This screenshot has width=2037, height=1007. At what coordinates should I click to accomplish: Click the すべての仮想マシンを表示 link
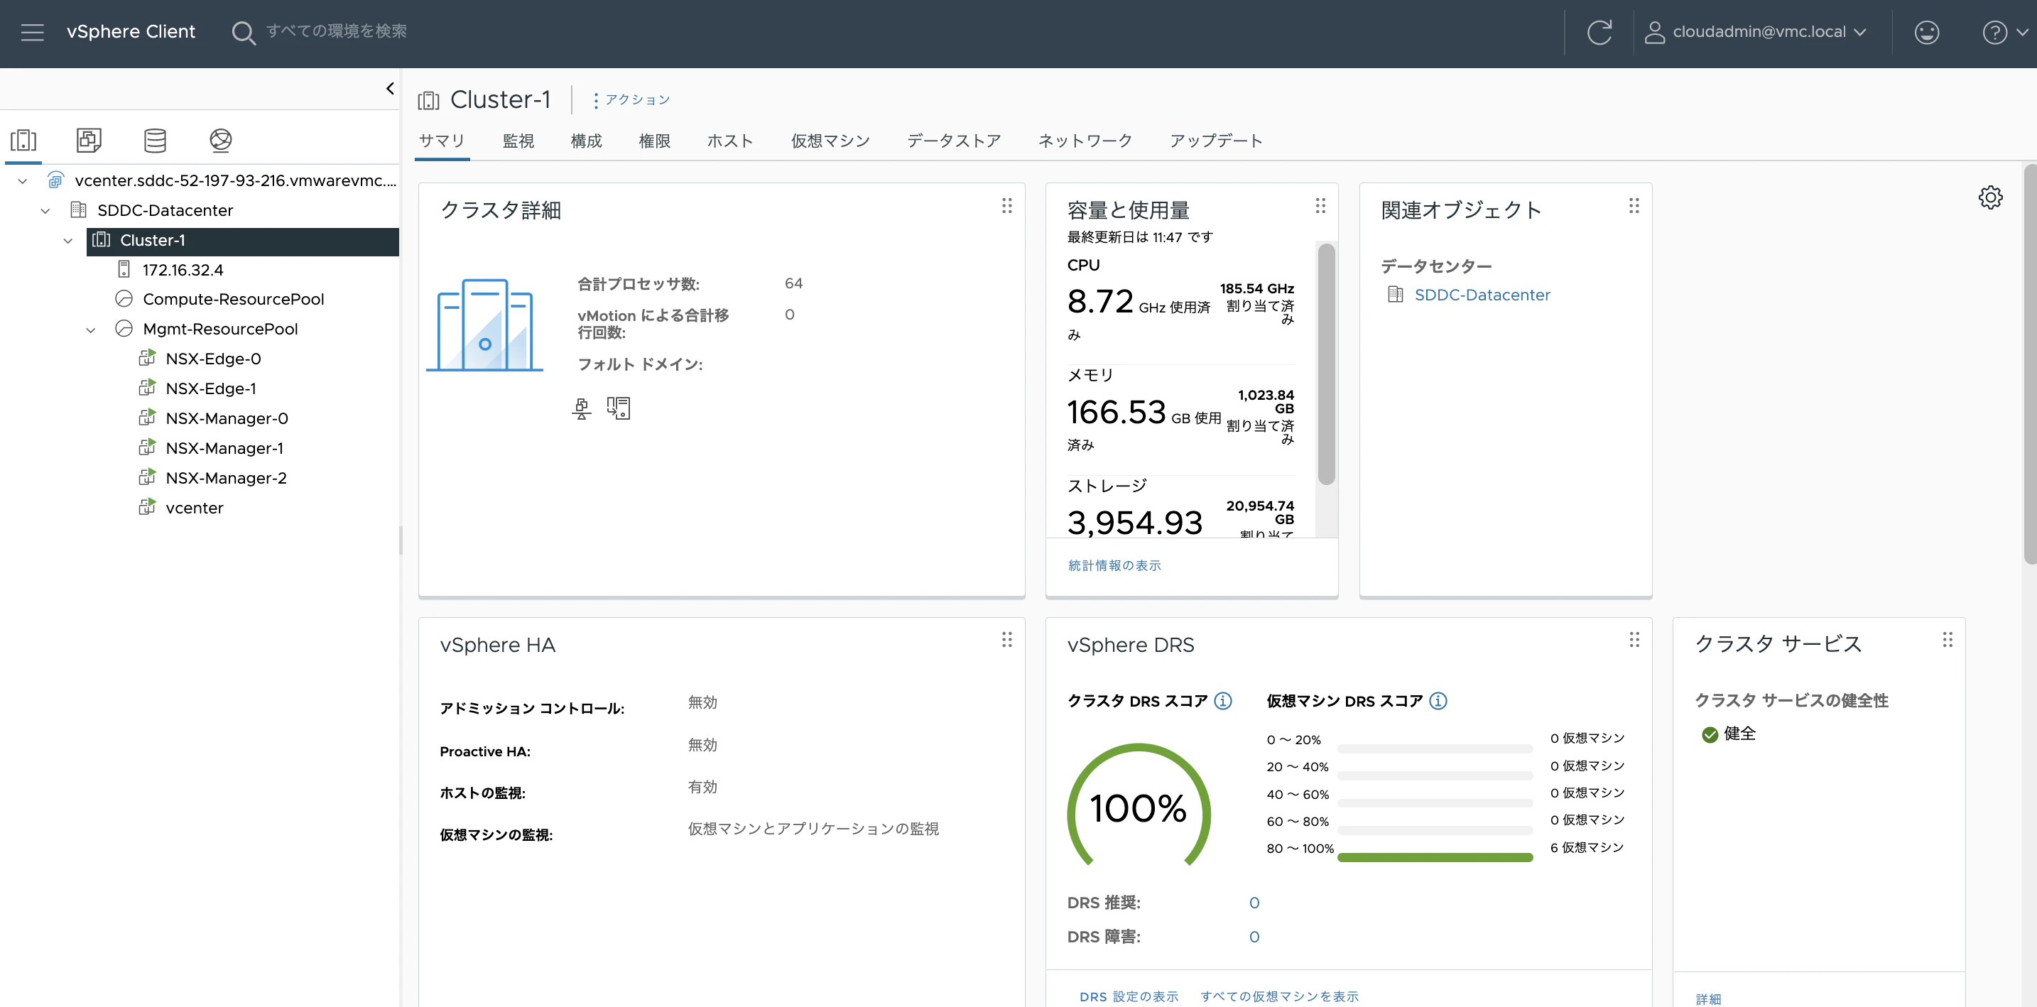coord(1279,997)
